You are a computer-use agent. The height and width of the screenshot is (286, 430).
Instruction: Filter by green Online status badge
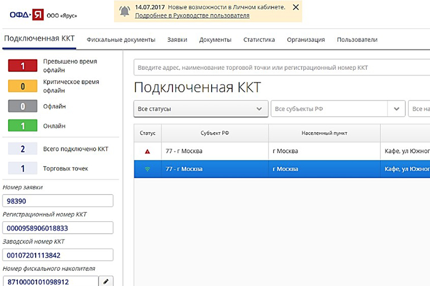click(23, 126)
